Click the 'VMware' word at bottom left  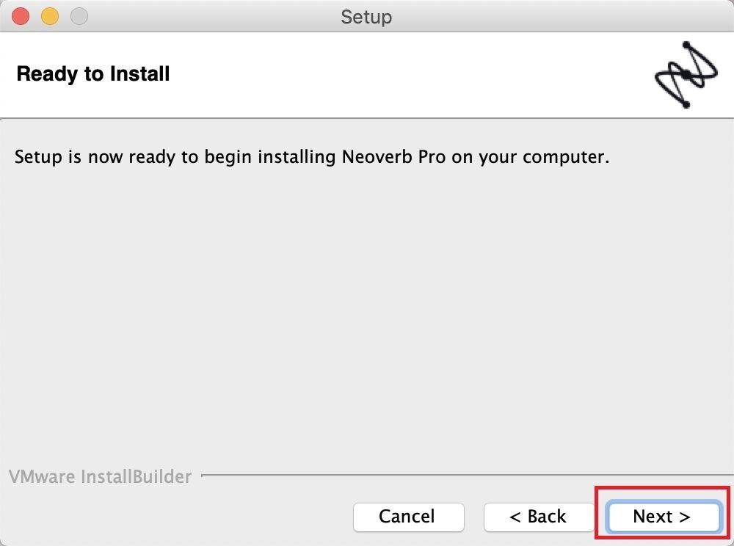pos(42,477)
